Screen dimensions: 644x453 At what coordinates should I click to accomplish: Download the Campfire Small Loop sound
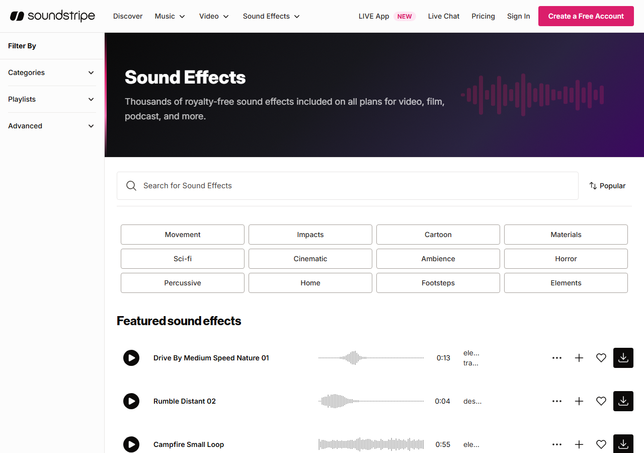click(623, 443)
